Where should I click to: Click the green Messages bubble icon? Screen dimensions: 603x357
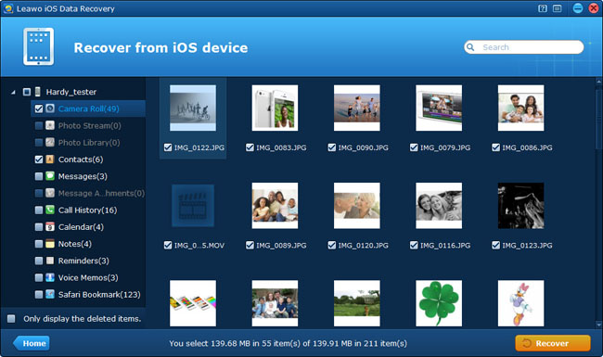[50, 176]
